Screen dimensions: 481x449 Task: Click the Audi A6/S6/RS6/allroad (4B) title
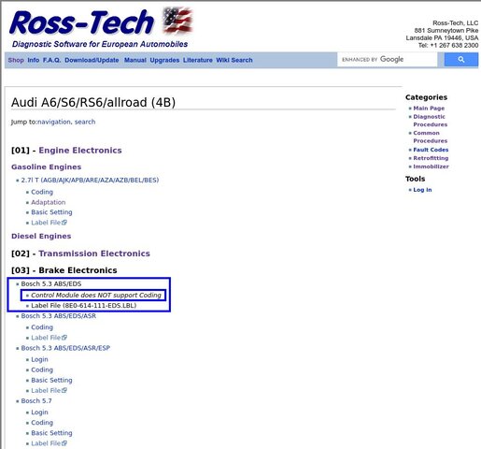[x=93, y=102]
